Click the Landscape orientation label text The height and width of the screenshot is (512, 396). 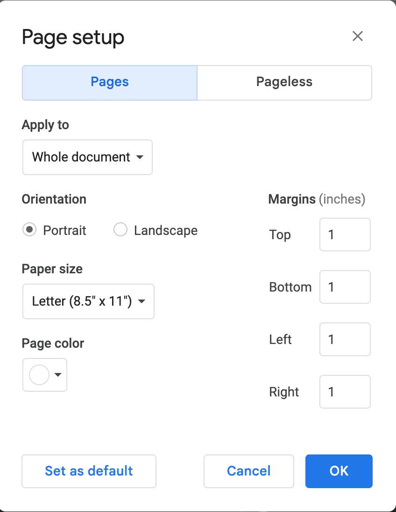point(165,231)
